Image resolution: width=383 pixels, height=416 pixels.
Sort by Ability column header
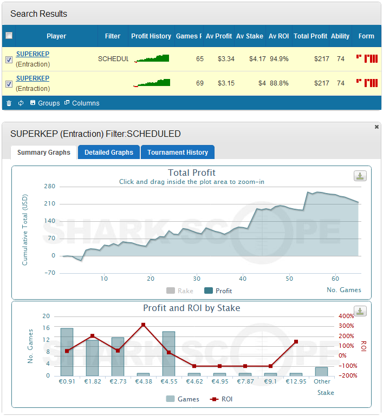click(340, 36)
